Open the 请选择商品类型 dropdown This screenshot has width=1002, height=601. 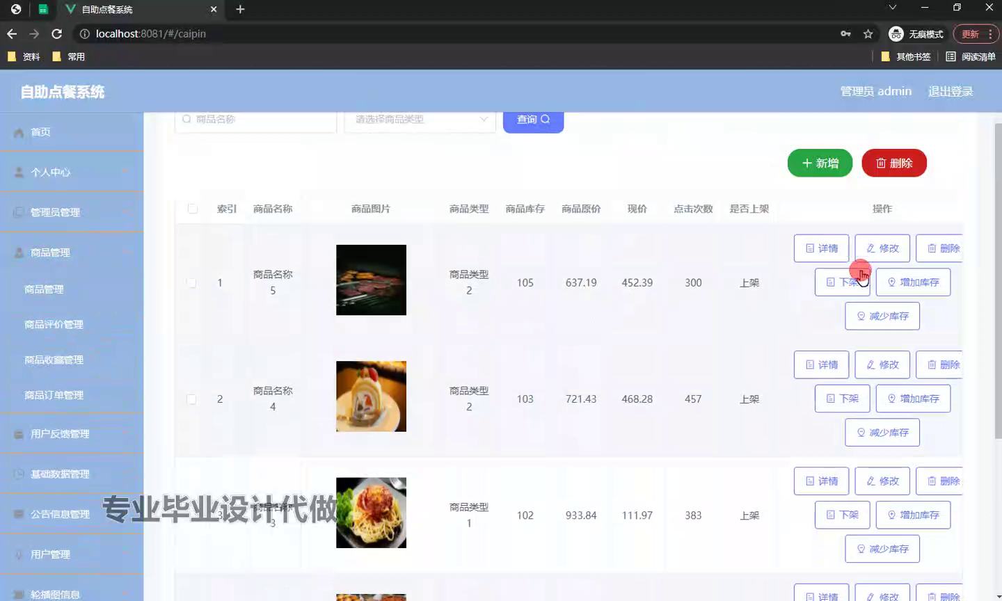tap(420, 120)
